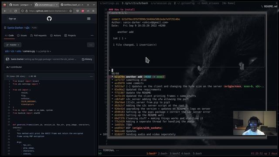
Task: Show the 1 contributor details
Action: [14, 67]
